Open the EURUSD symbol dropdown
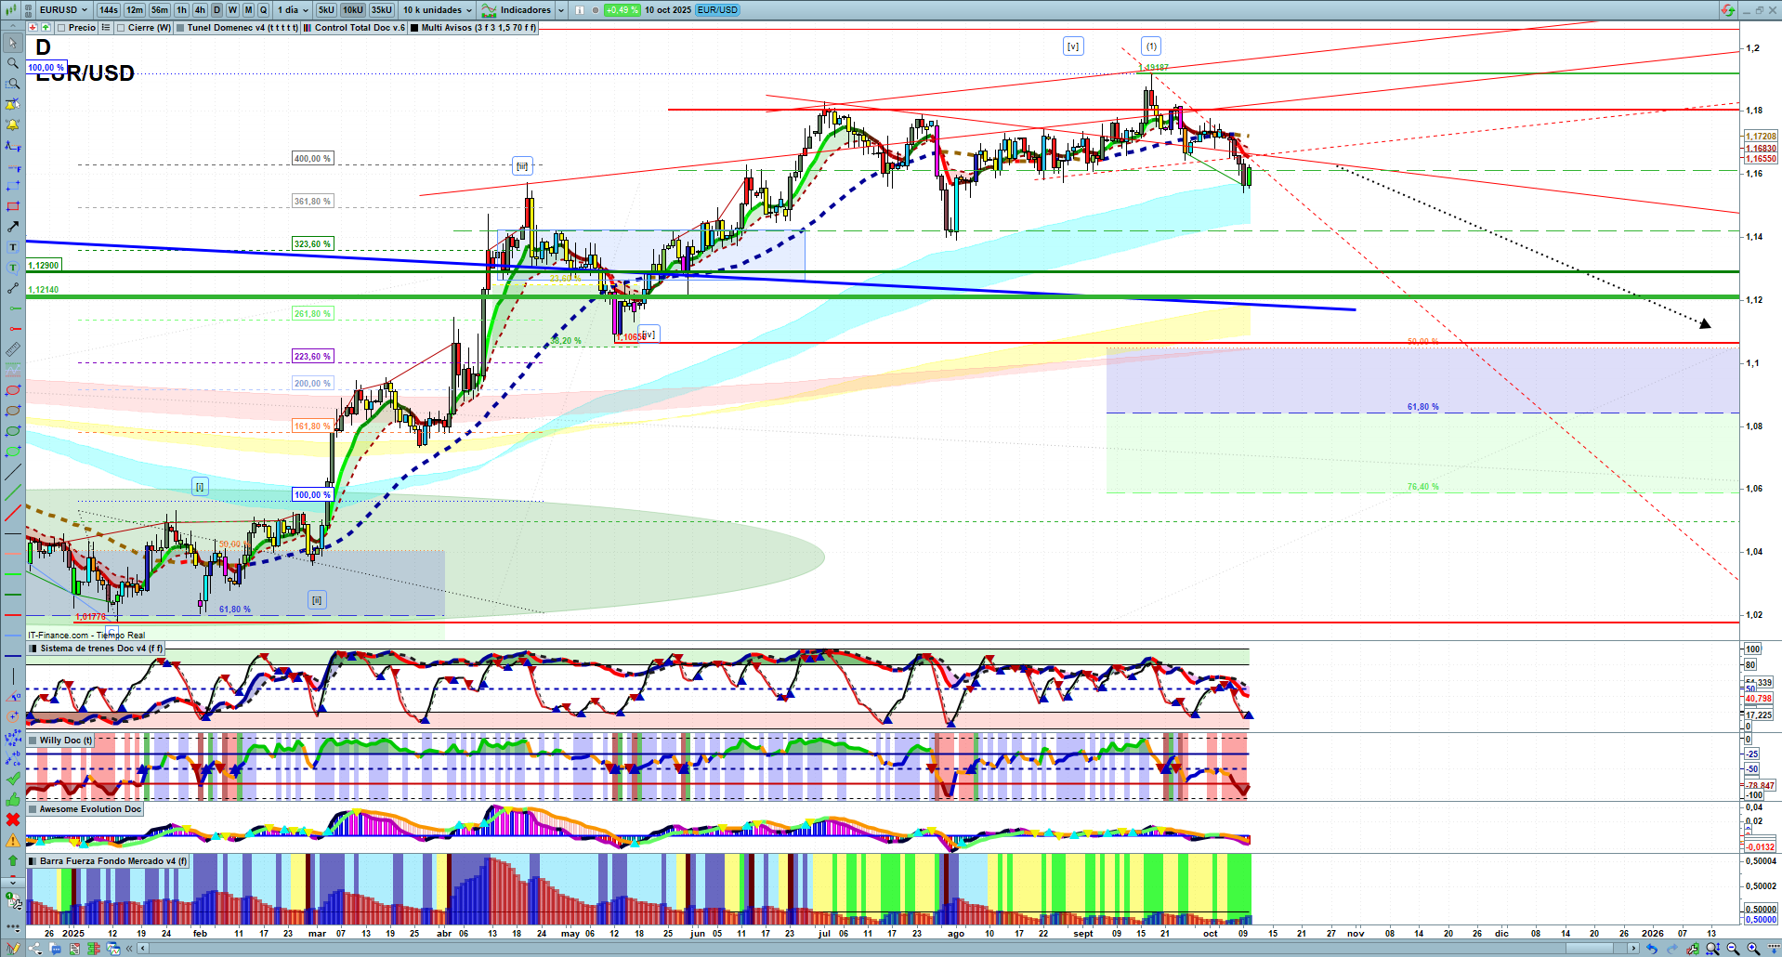Image resolution: width=1782 pixels, height=957 pixels. (x=63, y=10)
